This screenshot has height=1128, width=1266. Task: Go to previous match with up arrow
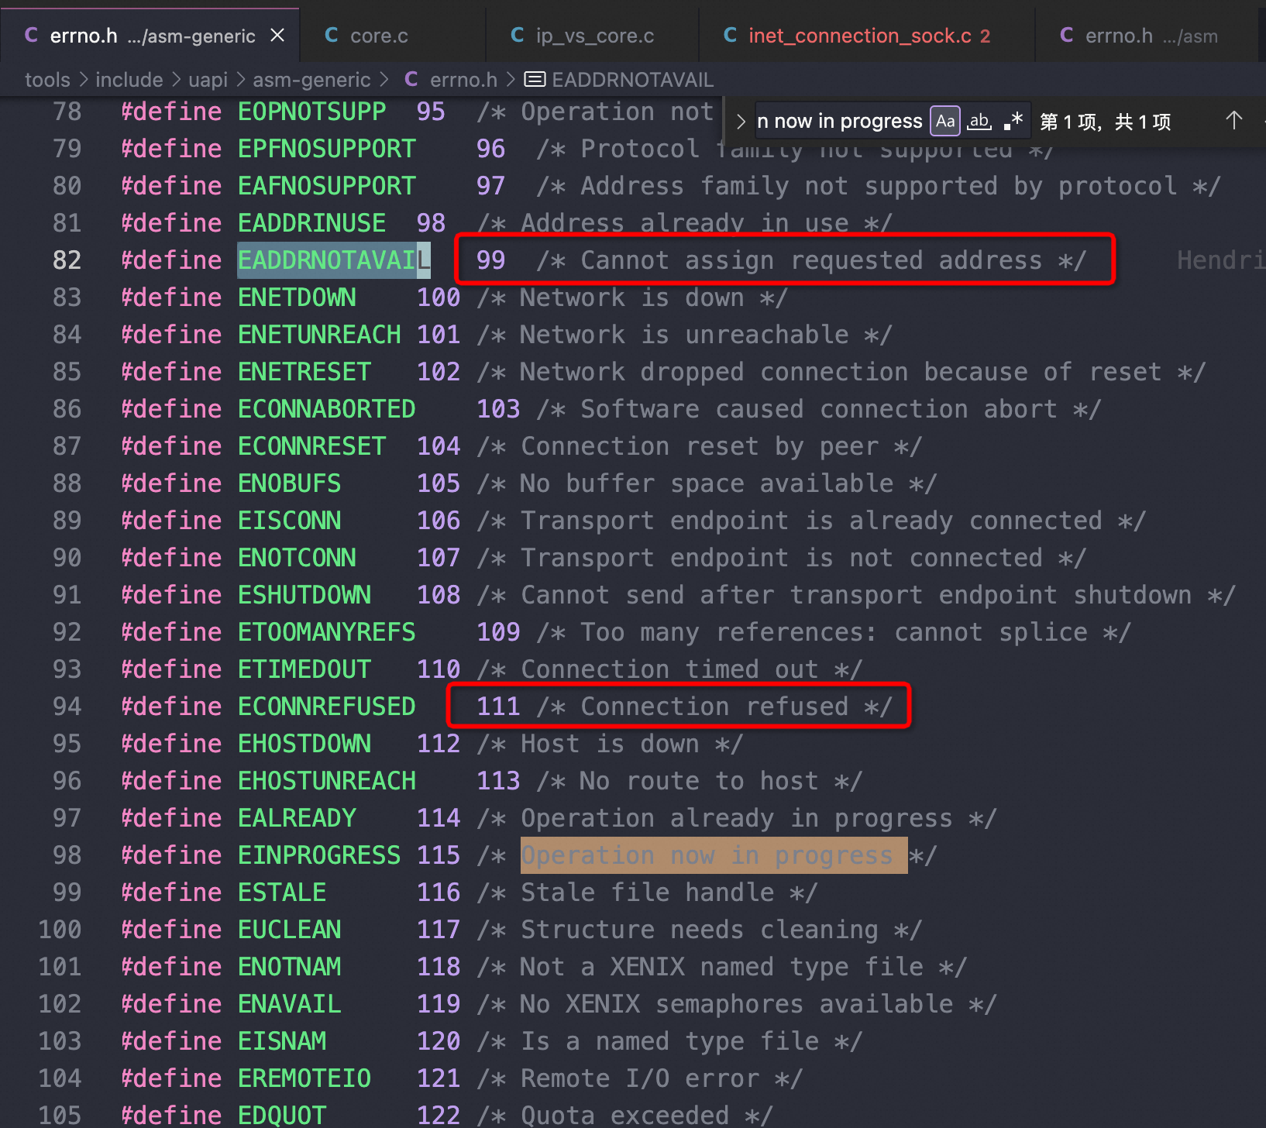point(1233,121)
